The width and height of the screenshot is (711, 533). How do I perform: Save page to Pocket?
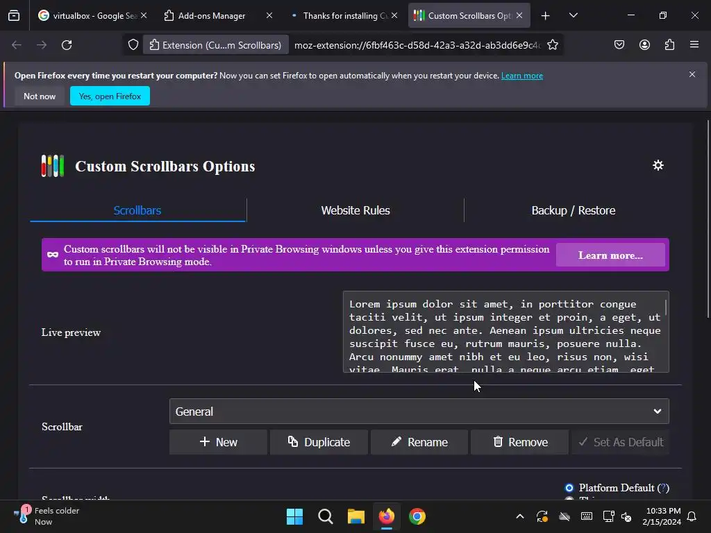[619, 45]
